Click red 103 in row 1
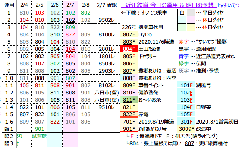242x148 pixels. pos(40,13)
